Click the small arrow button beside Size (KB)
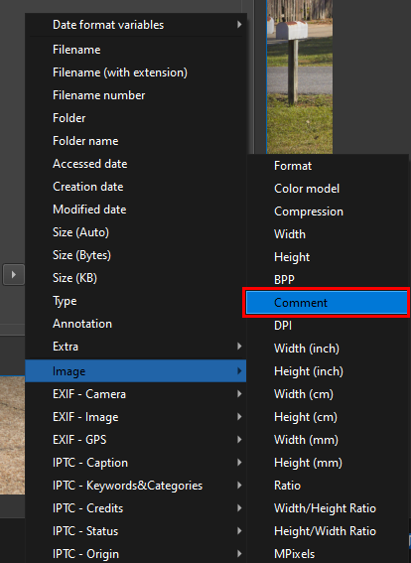Viewport: 411px width, 563px height. pyautogui.click(x=13, y=275)
